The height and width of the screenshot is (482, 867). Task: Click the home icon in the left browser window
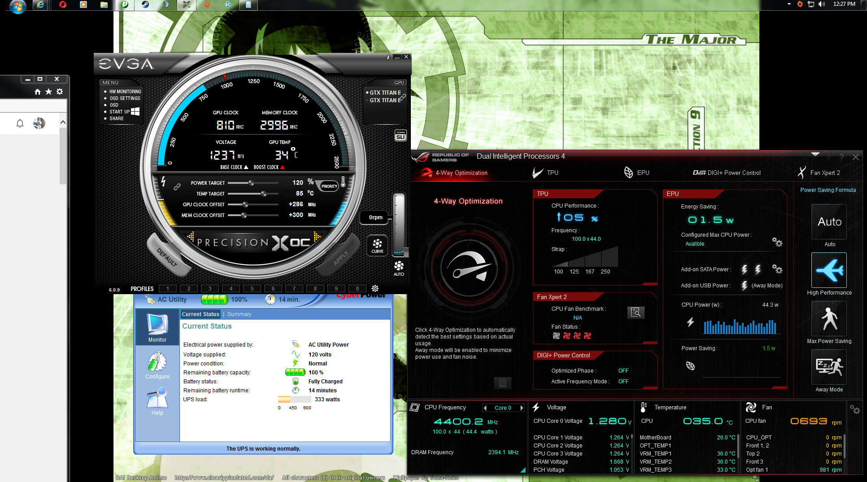coord(38,91)
